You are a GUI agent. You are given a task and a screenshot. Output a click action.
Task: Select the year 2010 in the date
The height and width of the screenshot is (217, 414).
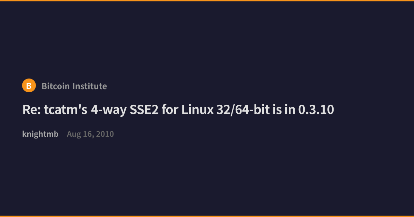(105, 134)
